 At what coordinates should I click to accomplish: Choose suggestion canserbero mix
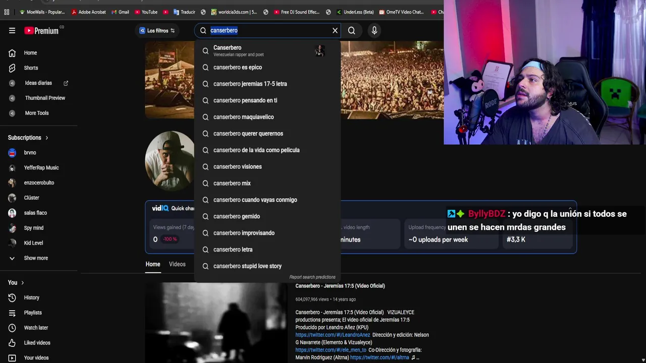[267, 184]
